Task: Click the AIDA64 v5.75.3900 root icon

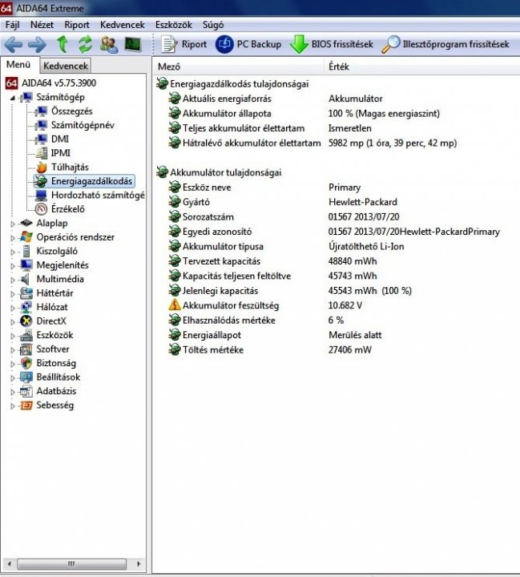Action: (x=11, y=83)
